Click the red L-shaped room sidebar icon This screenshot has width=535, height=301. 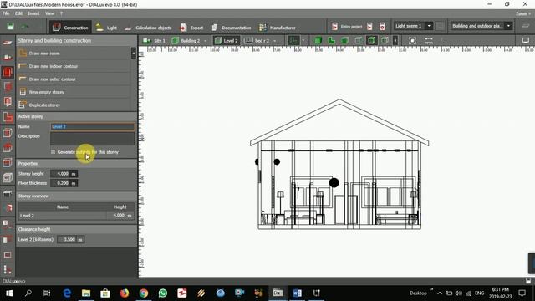(8, 117)
